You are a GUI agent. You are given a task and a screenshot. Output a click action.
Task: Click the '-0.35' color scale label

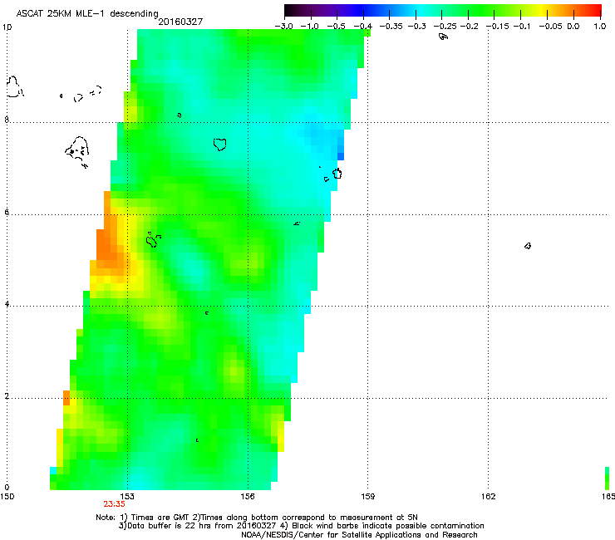(391, 27)
